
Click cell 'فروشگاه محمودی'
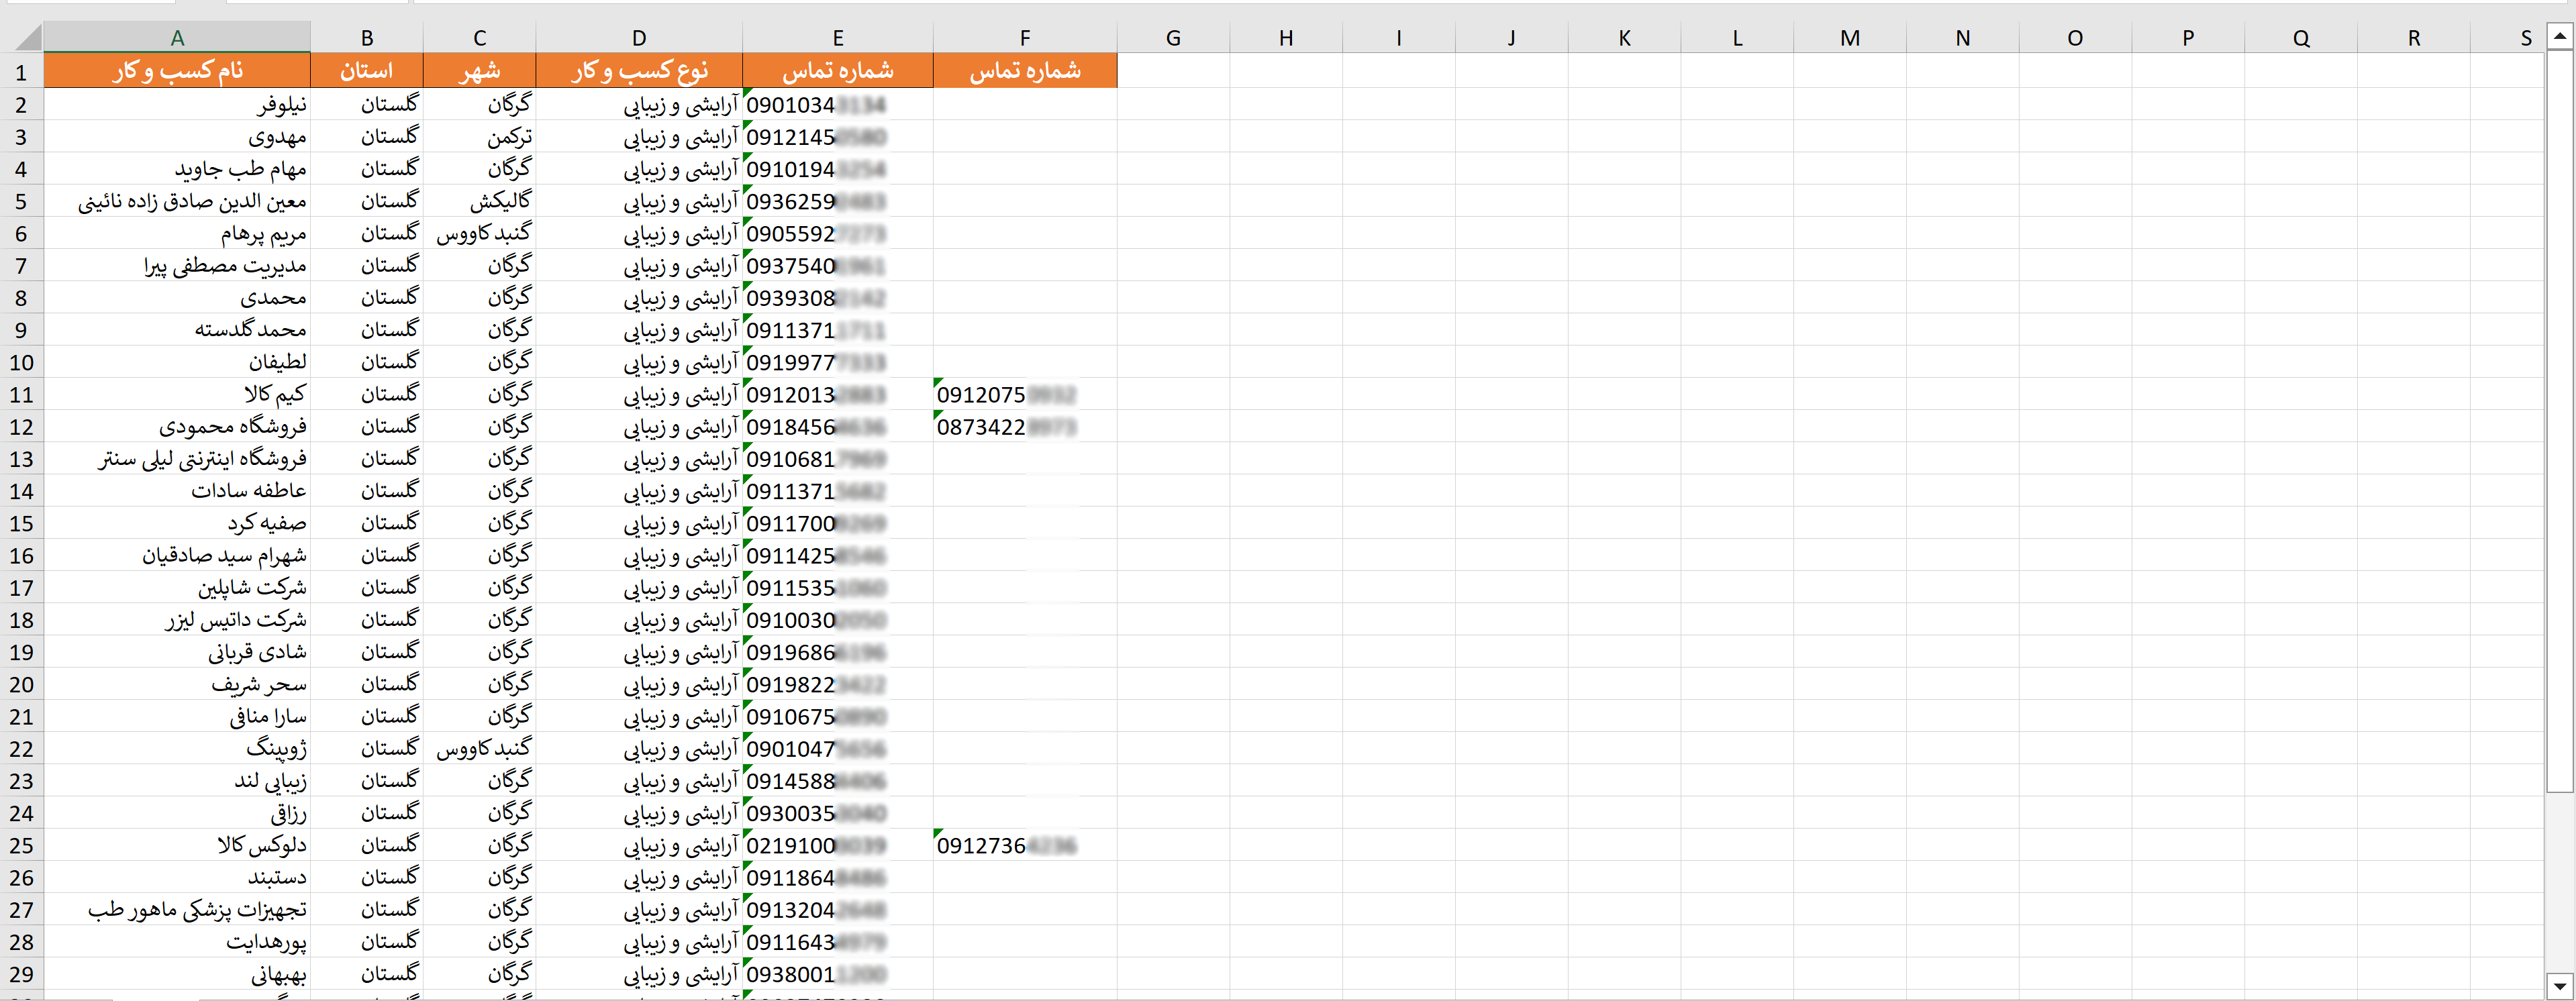click(177, 426)
